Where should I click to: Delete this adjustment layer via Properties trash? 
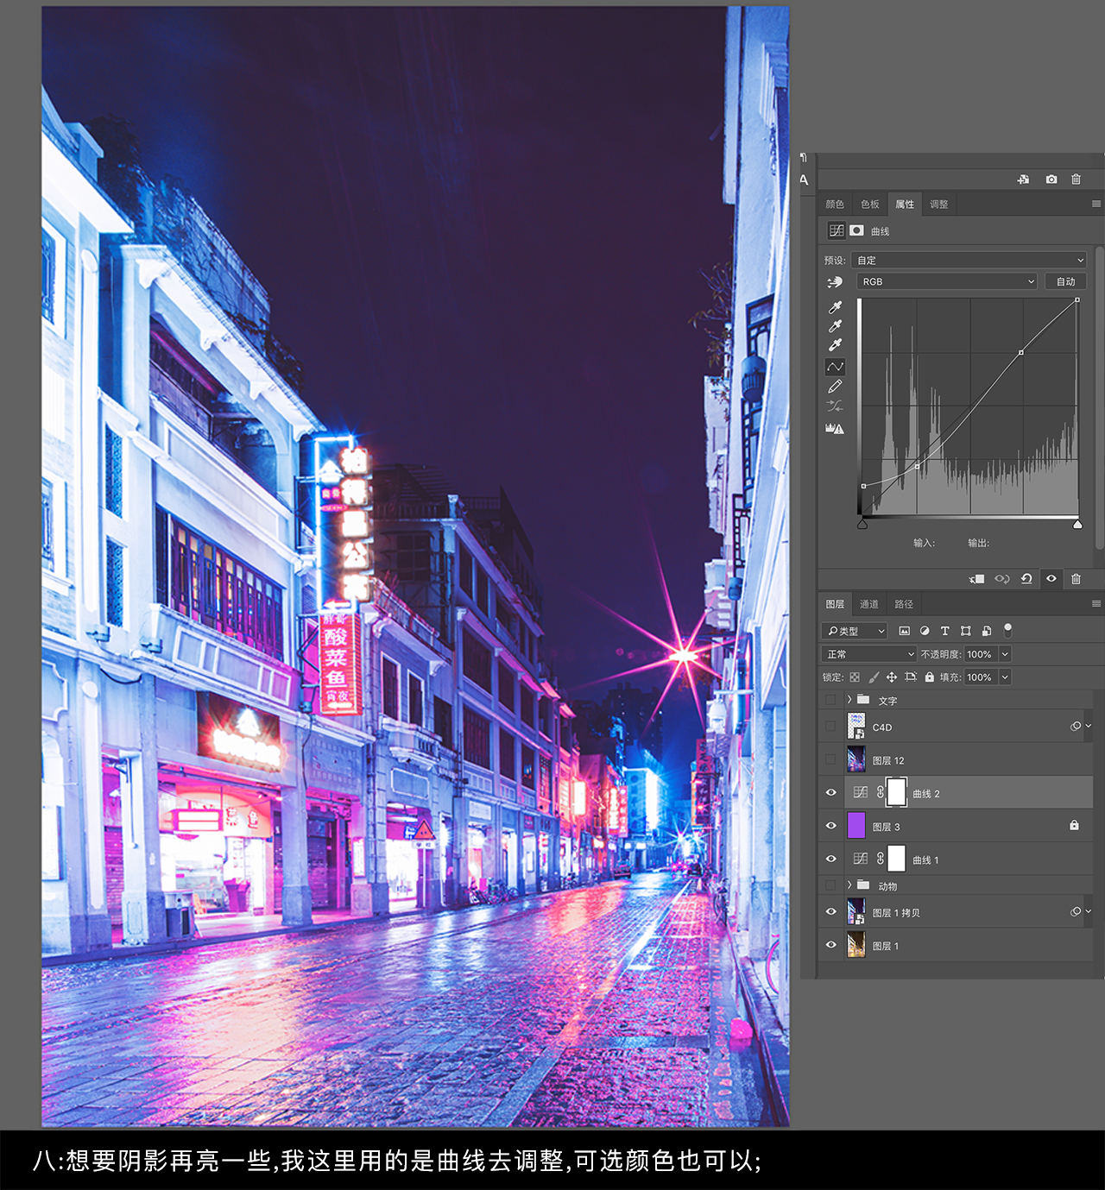(x=1076, y=579)
